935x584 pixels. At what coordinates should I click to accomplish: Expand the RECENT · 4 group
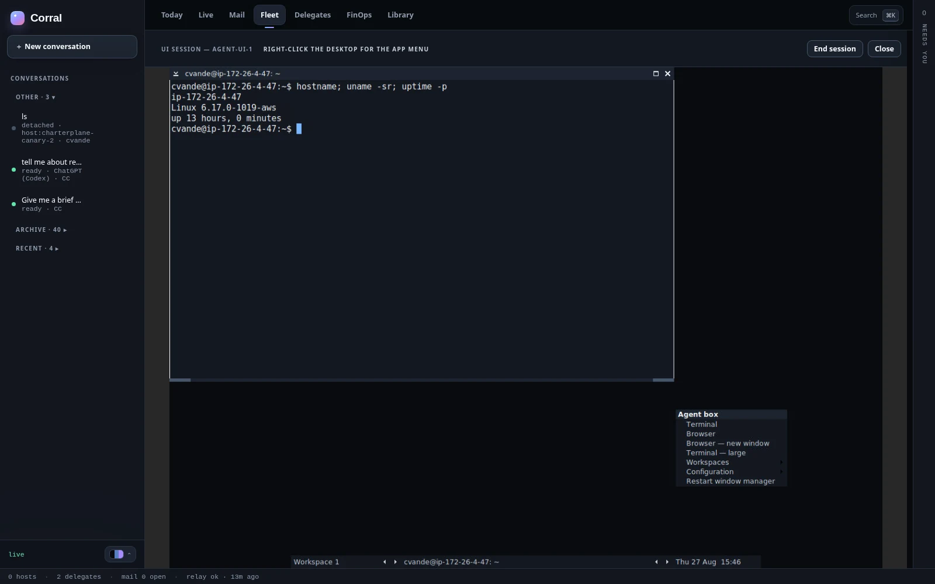tap(37, 248)
